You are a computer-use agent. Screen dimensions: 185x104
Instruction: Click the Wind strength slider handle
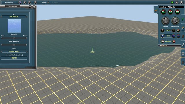coord(14,45)
